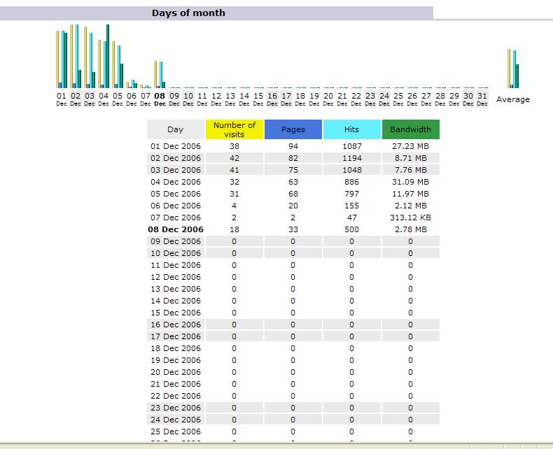Click the 27.23 MB bandwidth value
The height and width of the screenshot is (449, 553).
(x=410, y=146)
